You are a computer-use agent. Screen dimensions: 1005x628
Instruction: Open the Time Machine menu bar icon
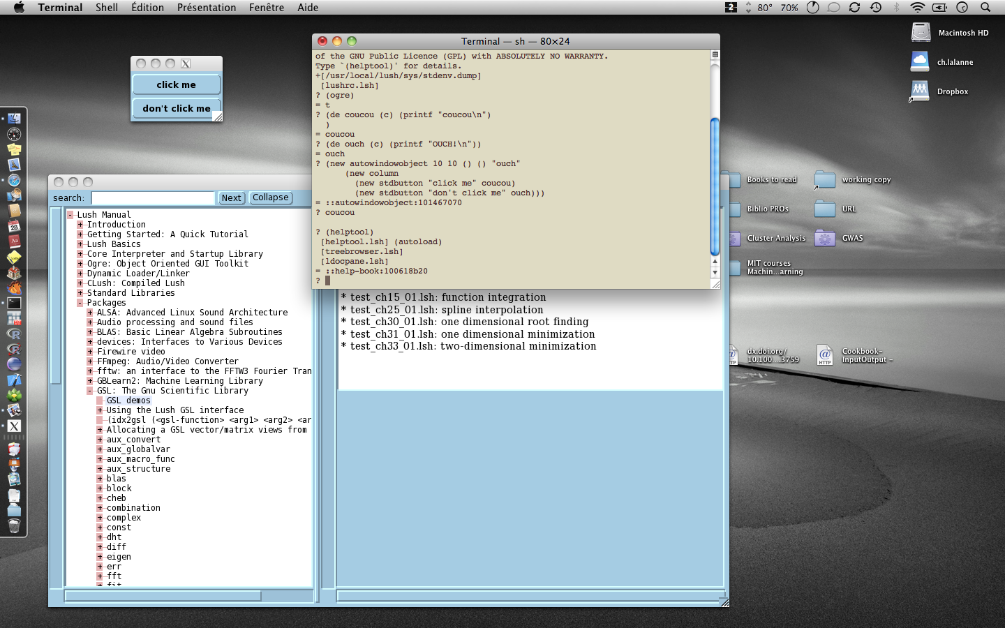tap(876, 8)
